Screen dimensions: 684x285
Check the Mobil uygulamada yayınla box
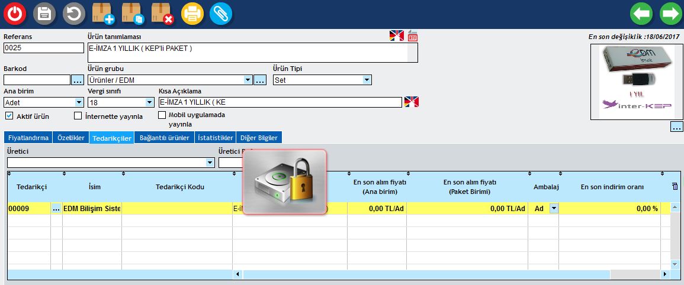coord(162,115)
